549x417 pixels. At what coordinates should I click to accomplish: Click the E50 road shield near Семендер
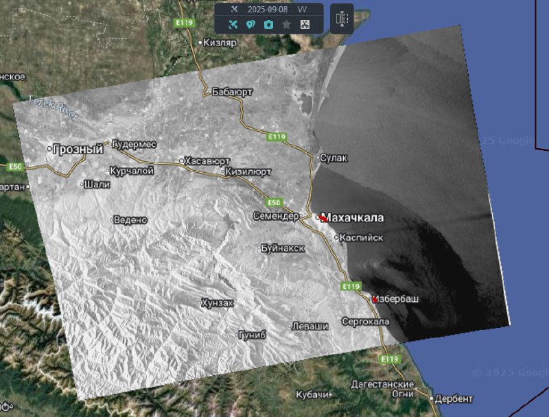pos(274,202)
